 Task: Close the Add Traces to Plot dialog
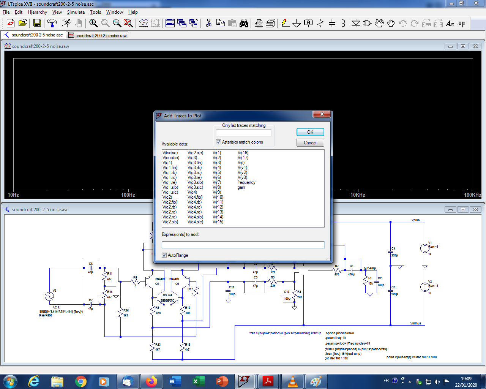tap(322, 114)
